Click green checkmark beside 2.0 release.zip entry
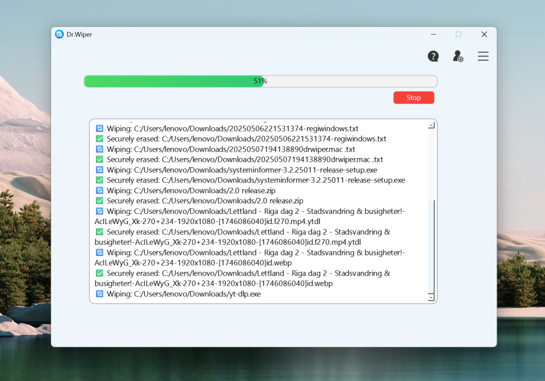The height and width of the screenshot is (381, 545). [100, 201]
